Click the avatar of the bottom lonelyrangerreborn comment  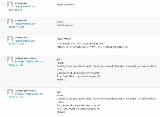[10, 92]
